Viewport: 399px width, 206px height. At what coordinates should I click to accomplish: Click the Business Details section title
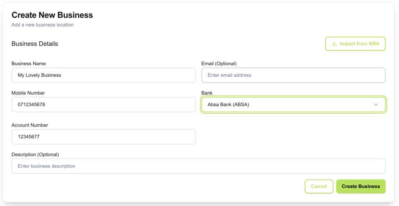(35, 44)
